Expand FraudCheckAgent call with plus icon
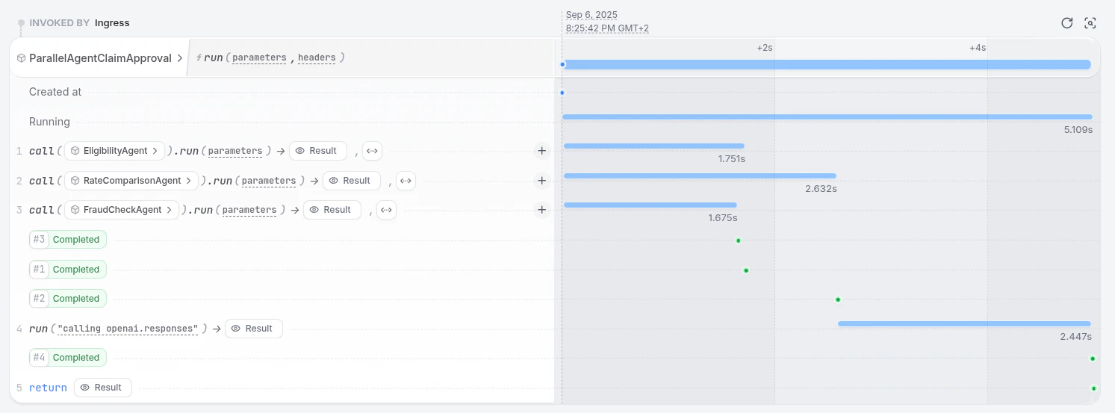 click(542, 210)
